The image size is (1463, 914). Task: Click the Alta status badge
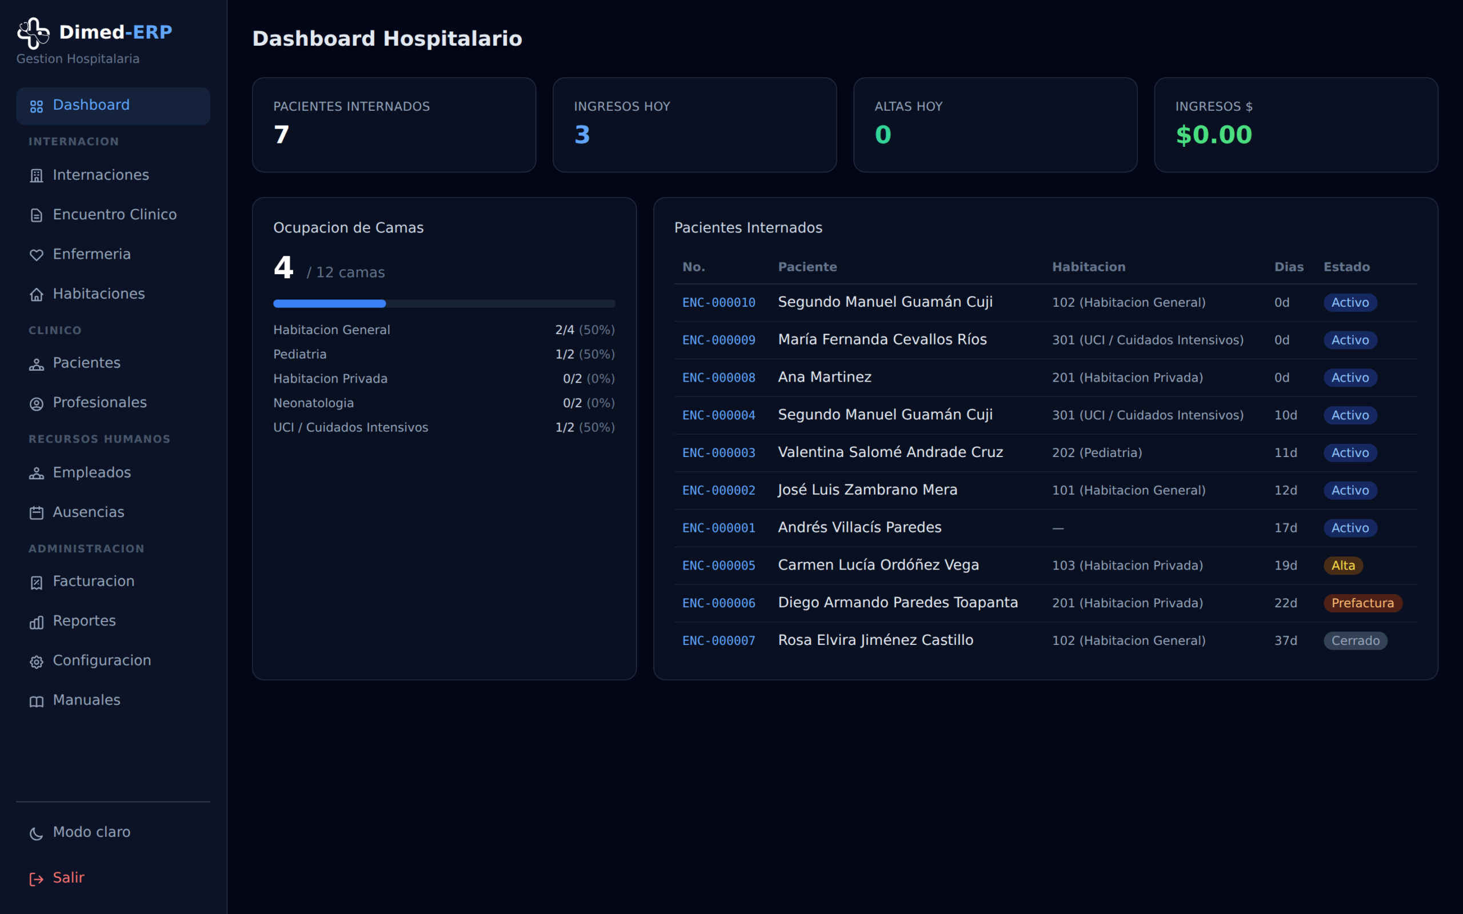pyautogui.click(x=1344, y=566)
